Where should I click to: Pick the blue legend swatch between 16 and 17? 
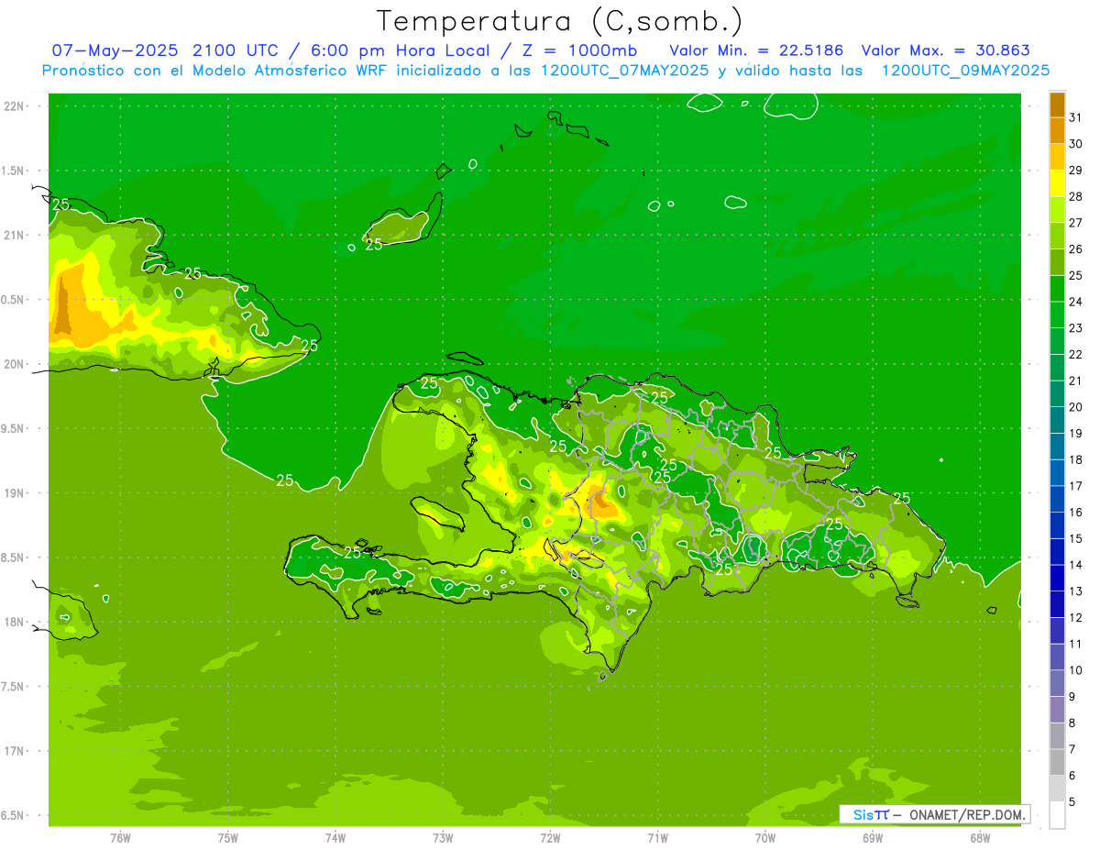[x=1057, y=499]
